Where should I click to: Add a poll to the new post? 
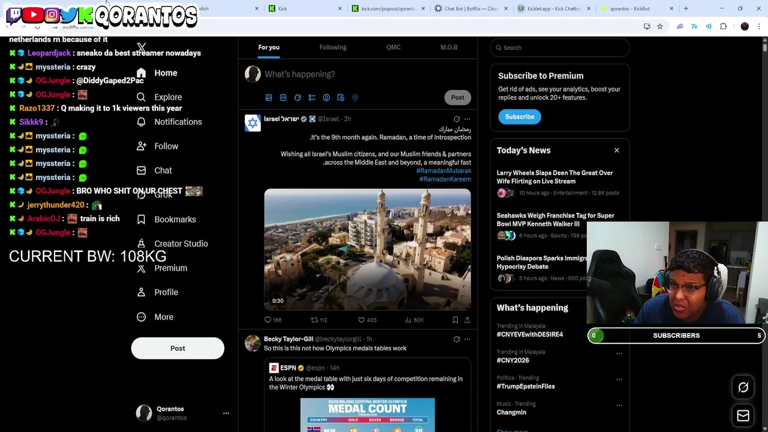[312, 98]
